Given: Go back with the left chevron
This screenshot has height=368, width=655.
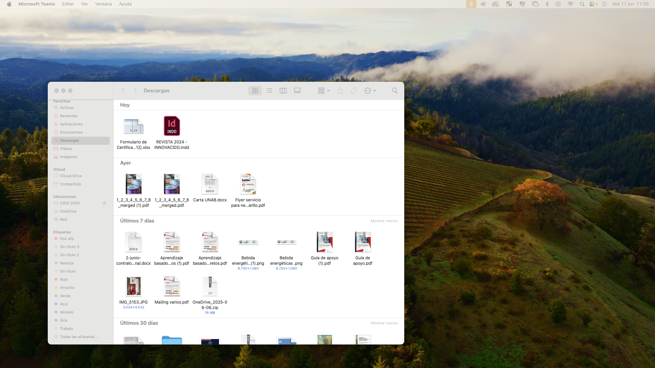Looking at the screenshot, I should tap(123, 91).
